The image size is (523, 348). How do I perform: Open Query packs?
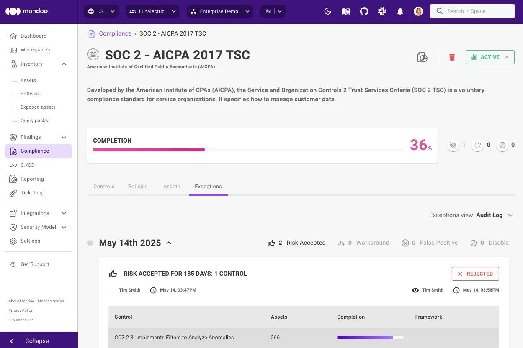tap(34, 120)
